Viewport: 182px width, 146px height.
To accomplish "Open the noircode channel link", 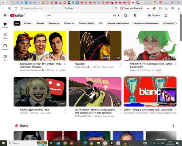I will (24, 113).
